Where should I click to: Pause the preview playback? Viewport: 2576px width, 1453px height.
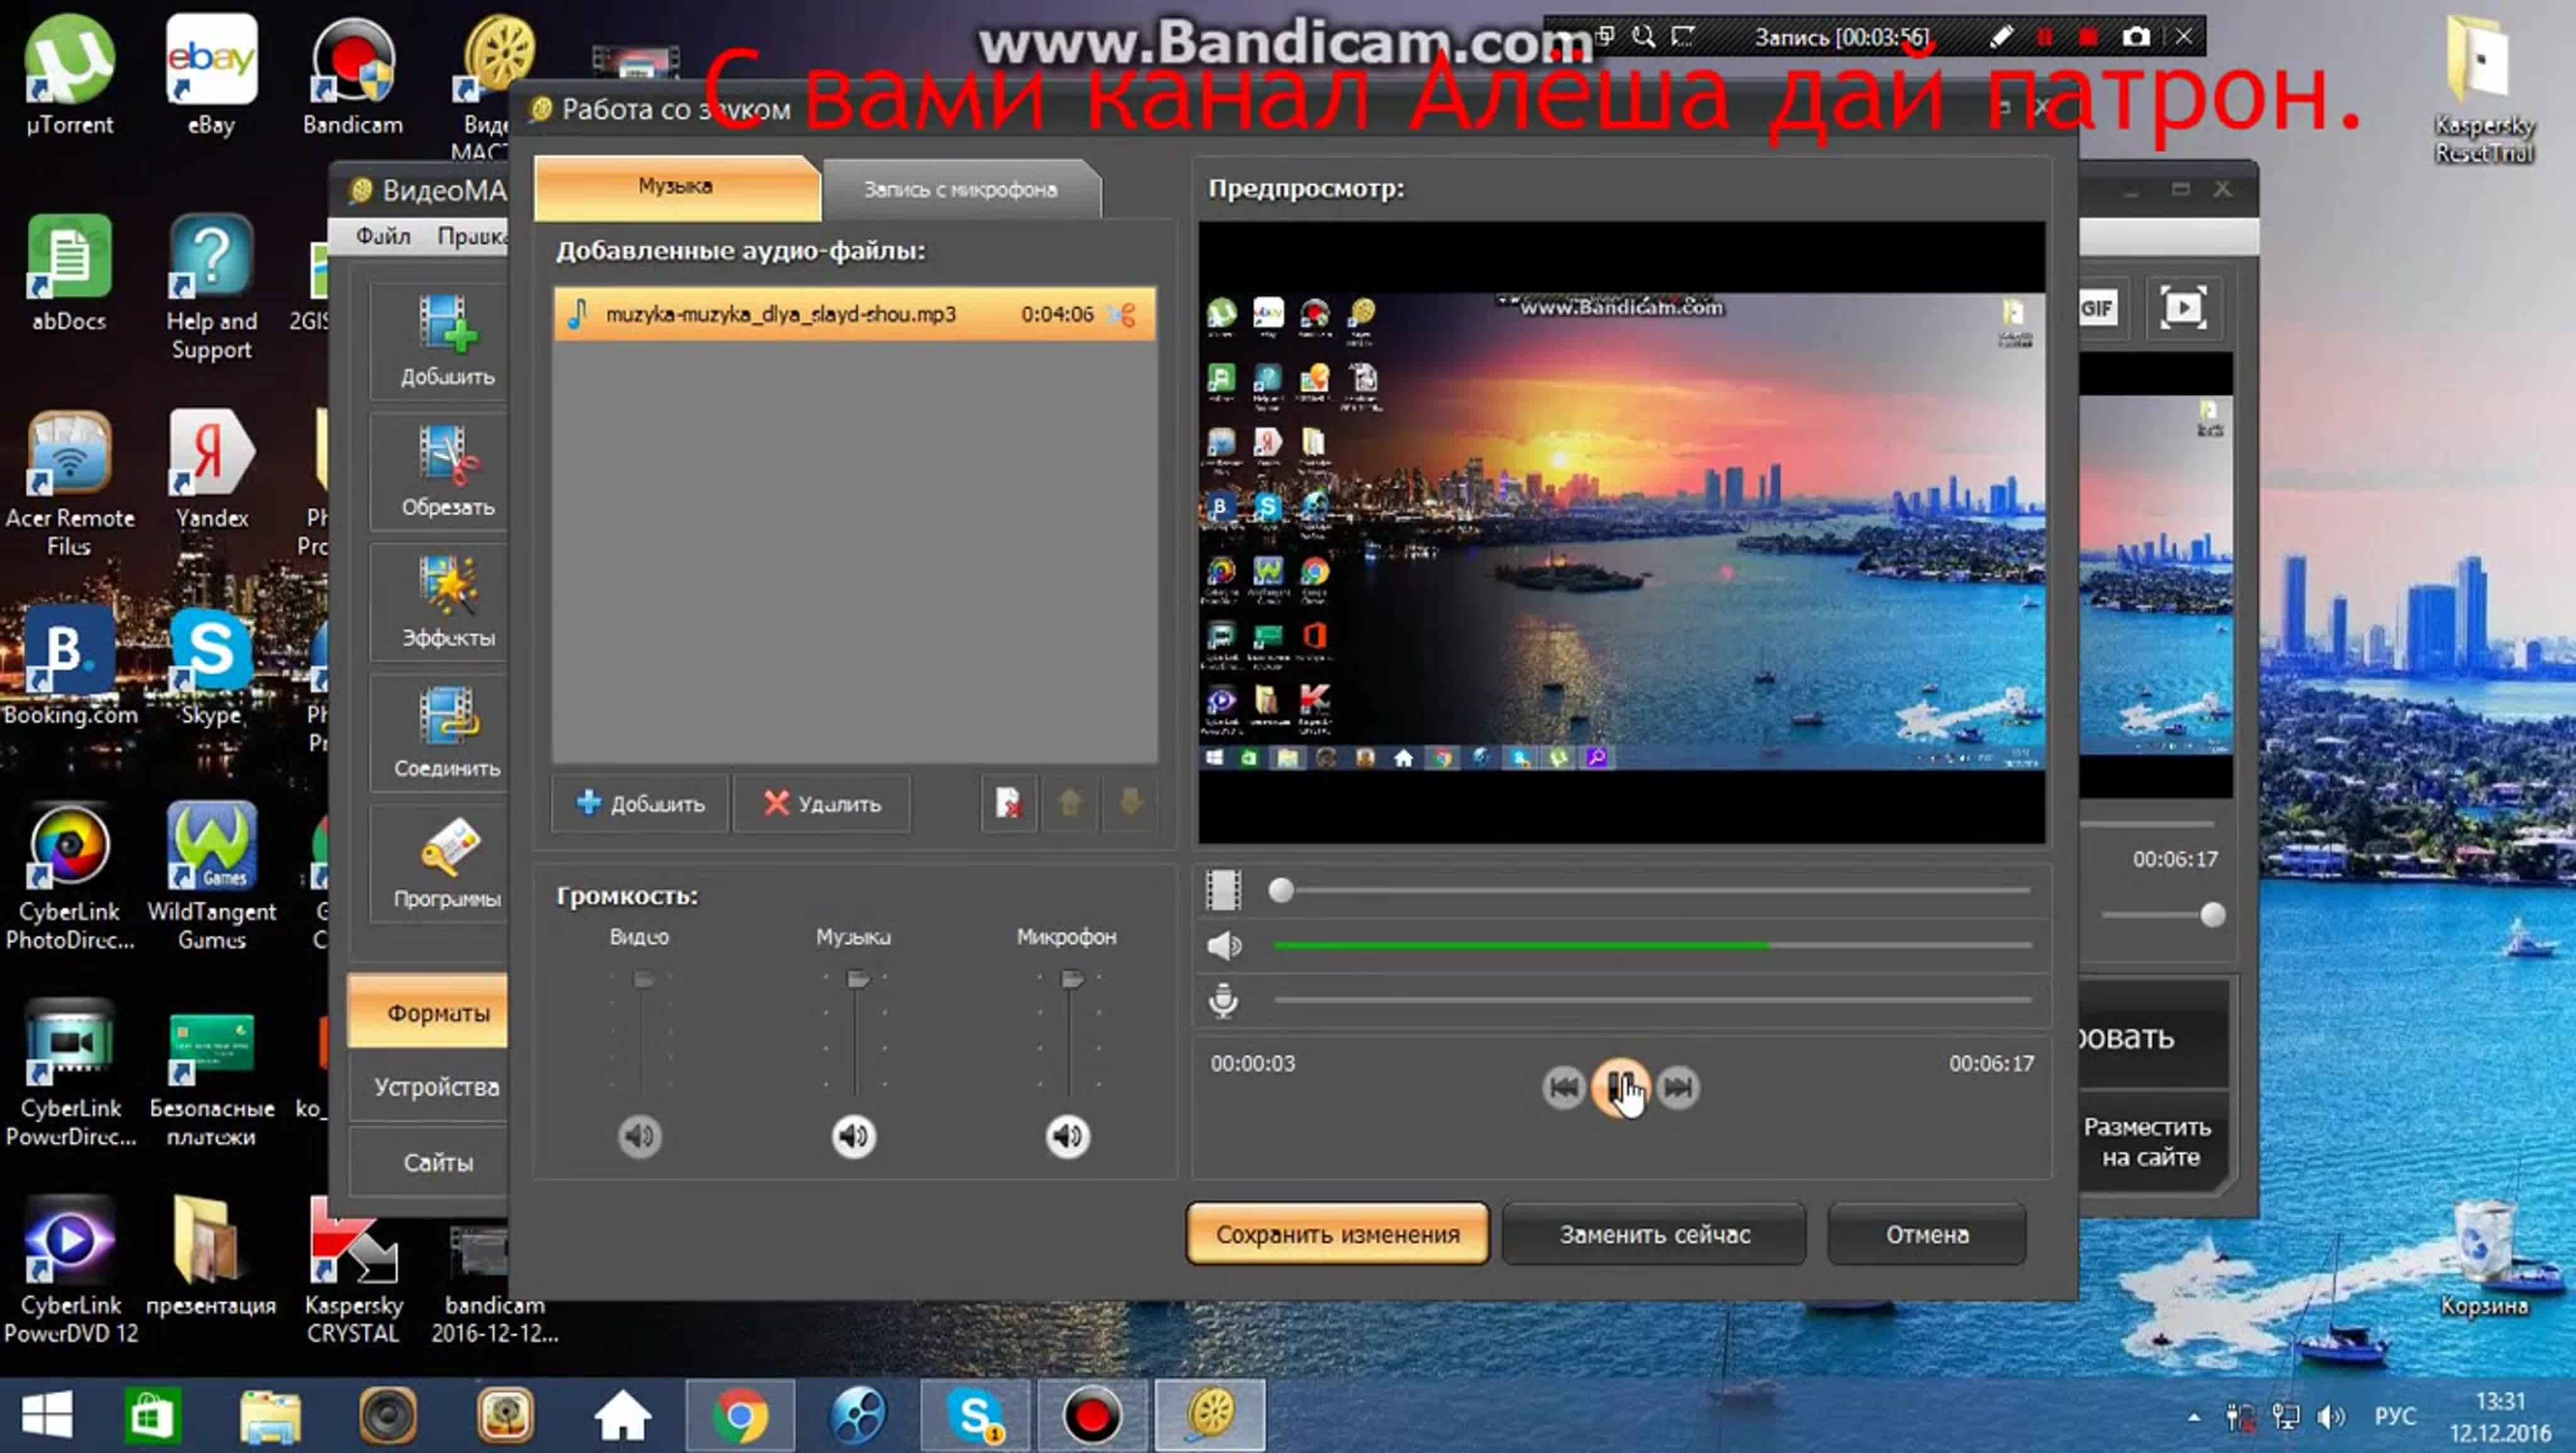1621,1088
